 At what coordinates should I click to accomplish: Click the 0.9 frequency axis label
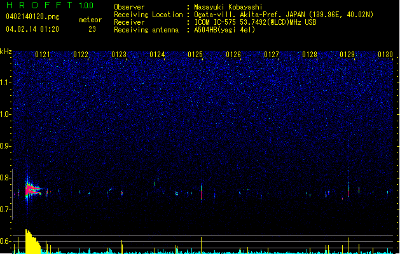(x=5, y=146)
